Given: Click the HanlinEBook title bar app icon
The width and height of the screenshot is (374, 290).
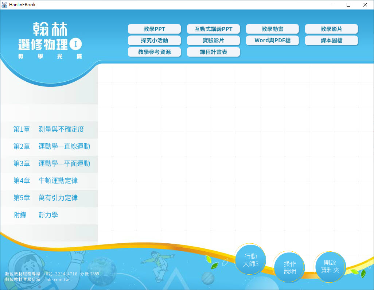Looking at the screenshot, I should (x=4, y=5).
